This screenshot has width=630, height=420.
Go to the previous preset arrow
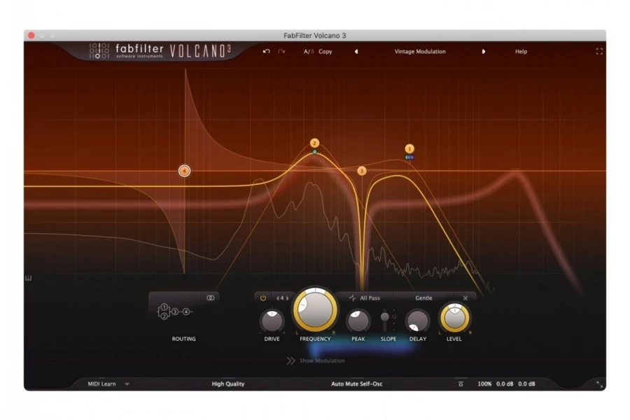[356, 51]
